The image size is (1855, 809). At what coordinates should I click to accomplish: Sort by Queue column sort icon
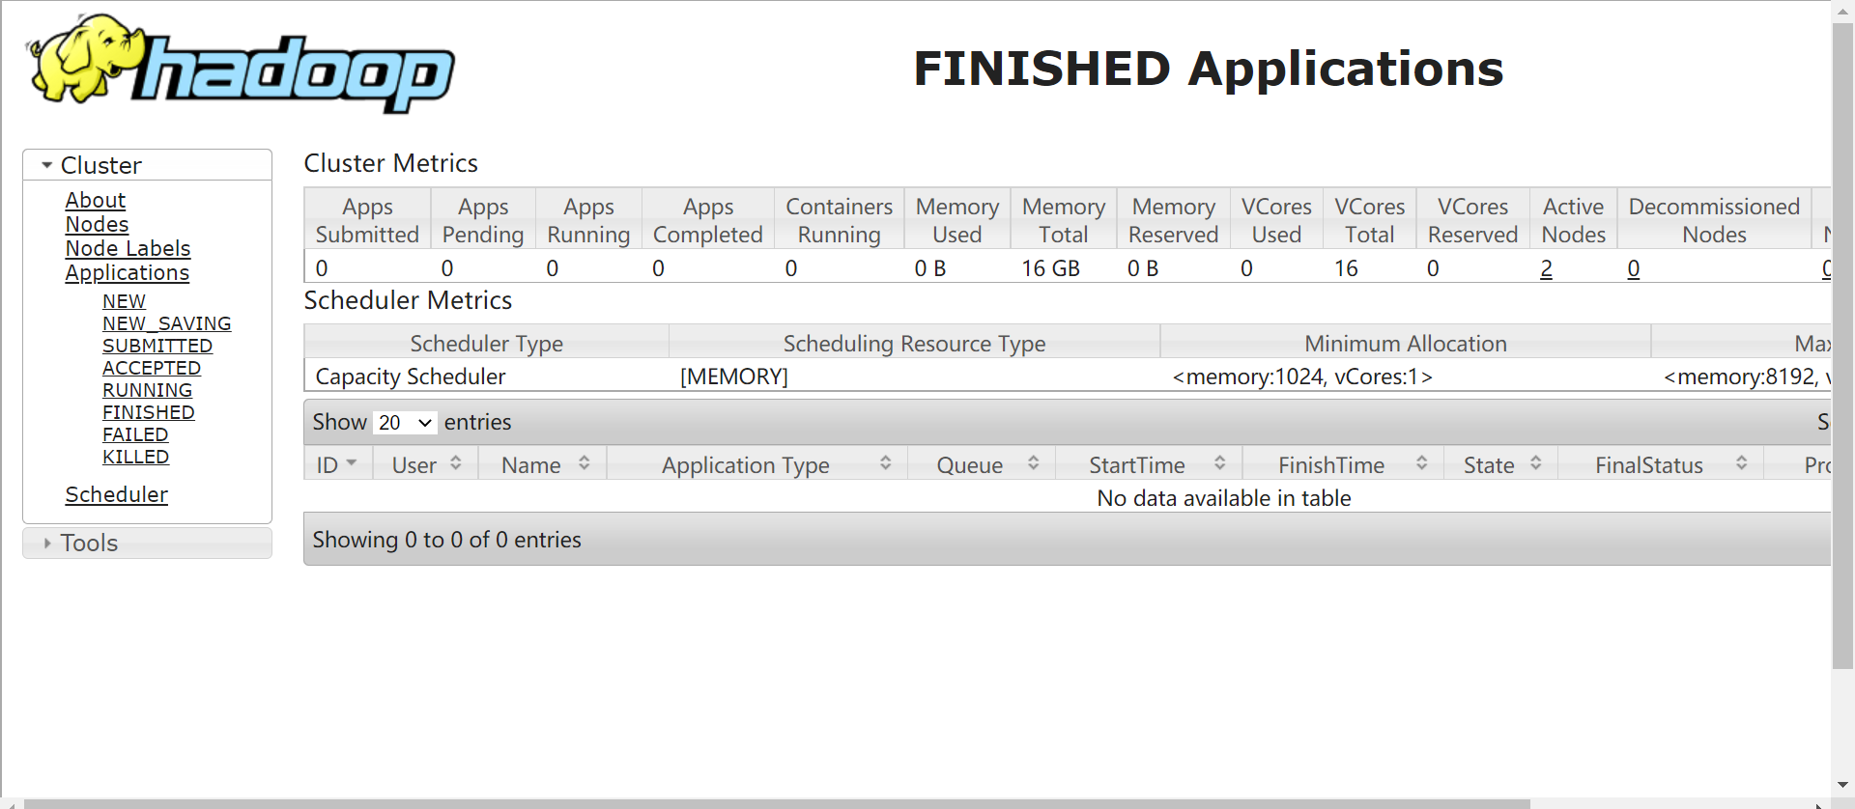click(x=1034, y=463)
